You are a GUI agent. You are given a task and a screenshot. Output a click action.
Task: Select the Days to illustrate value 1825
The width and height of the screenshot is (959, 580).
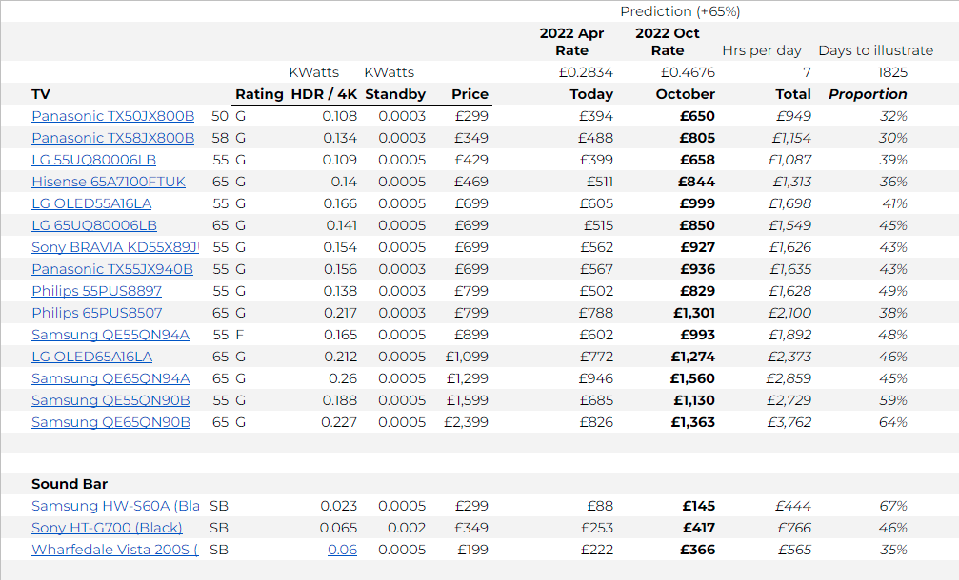click(x=891, y=72)
